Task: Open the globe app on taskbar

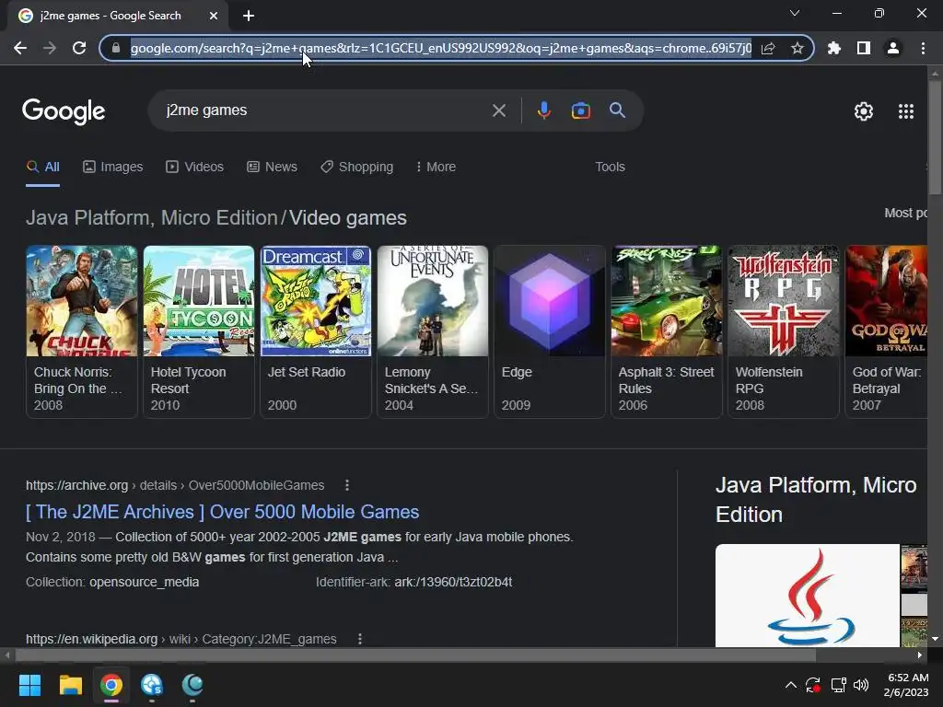Action: click(x=152, y=685)
